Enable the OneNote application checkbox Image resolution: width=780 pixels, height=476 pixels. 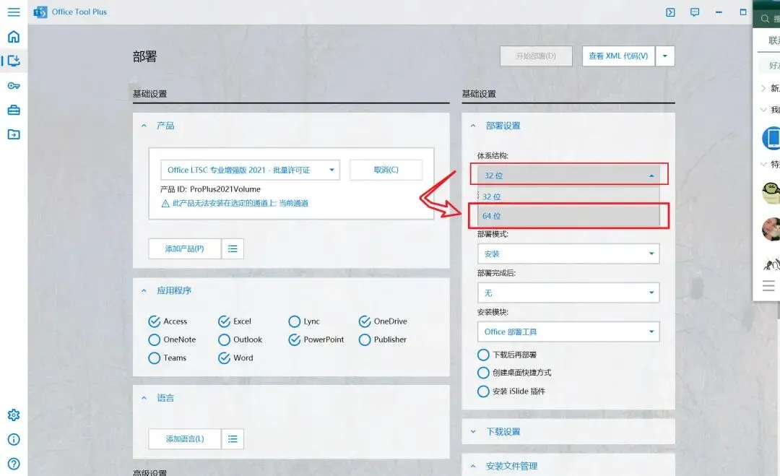tap(155, 339)
